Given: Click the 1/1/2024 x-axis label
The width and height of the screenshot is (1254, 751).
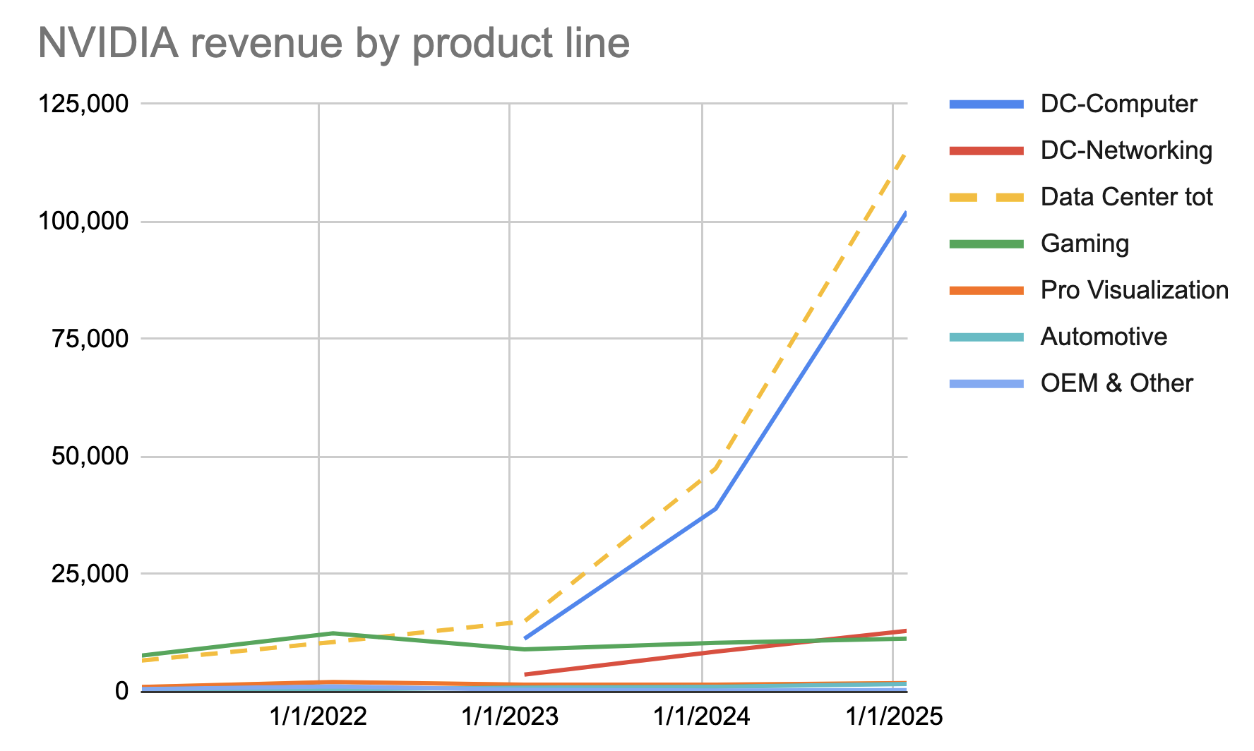Looking at the screenshot, I should pos(702,717).
